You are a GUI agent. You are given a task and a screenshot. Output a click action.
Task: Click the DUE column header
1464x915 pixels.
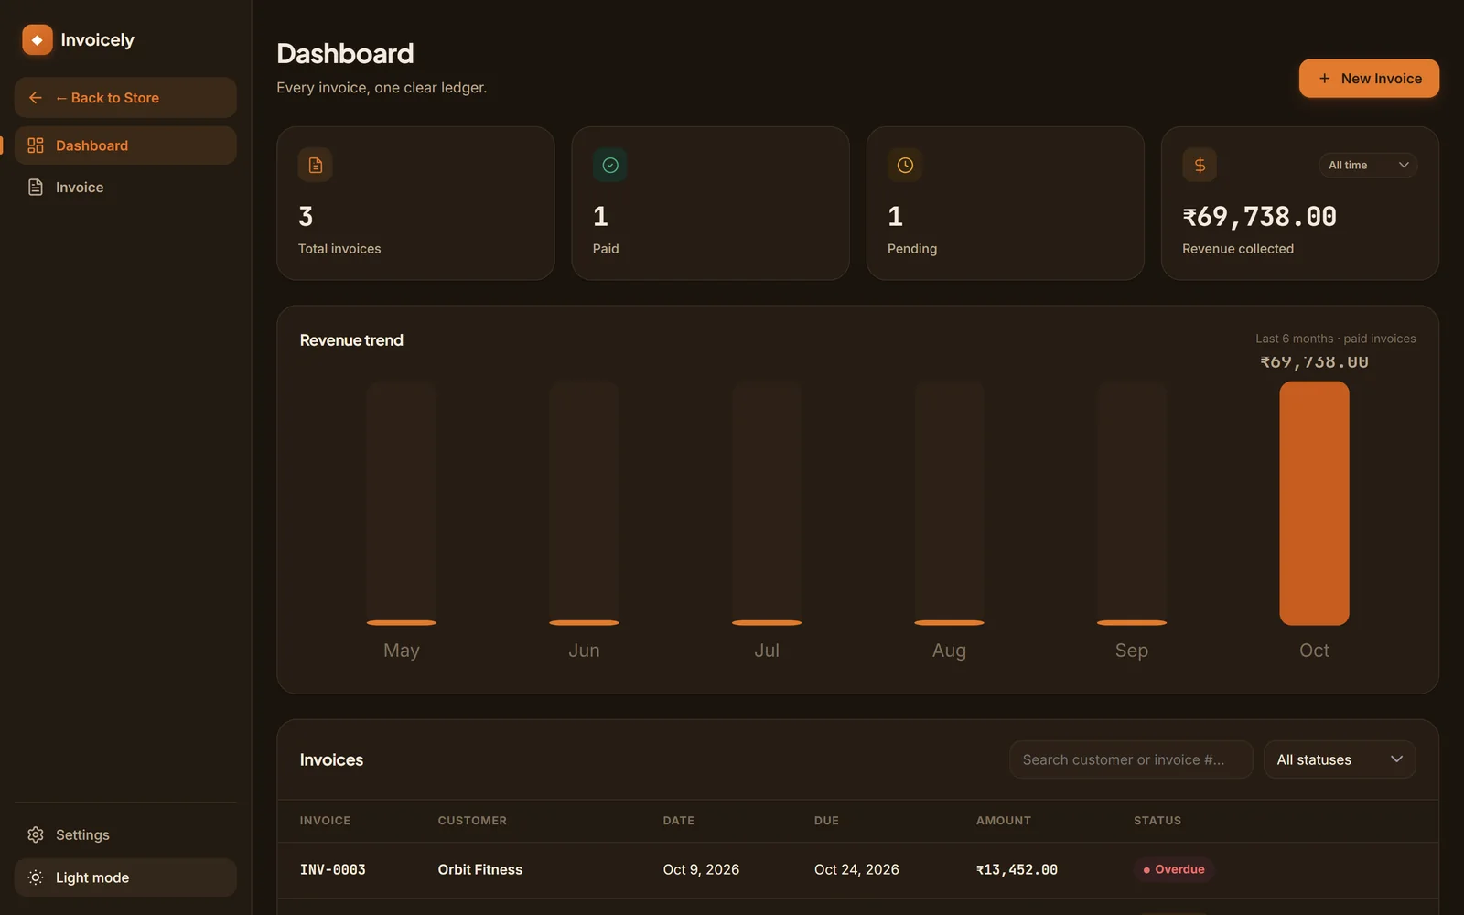click(x=826, y=821)
